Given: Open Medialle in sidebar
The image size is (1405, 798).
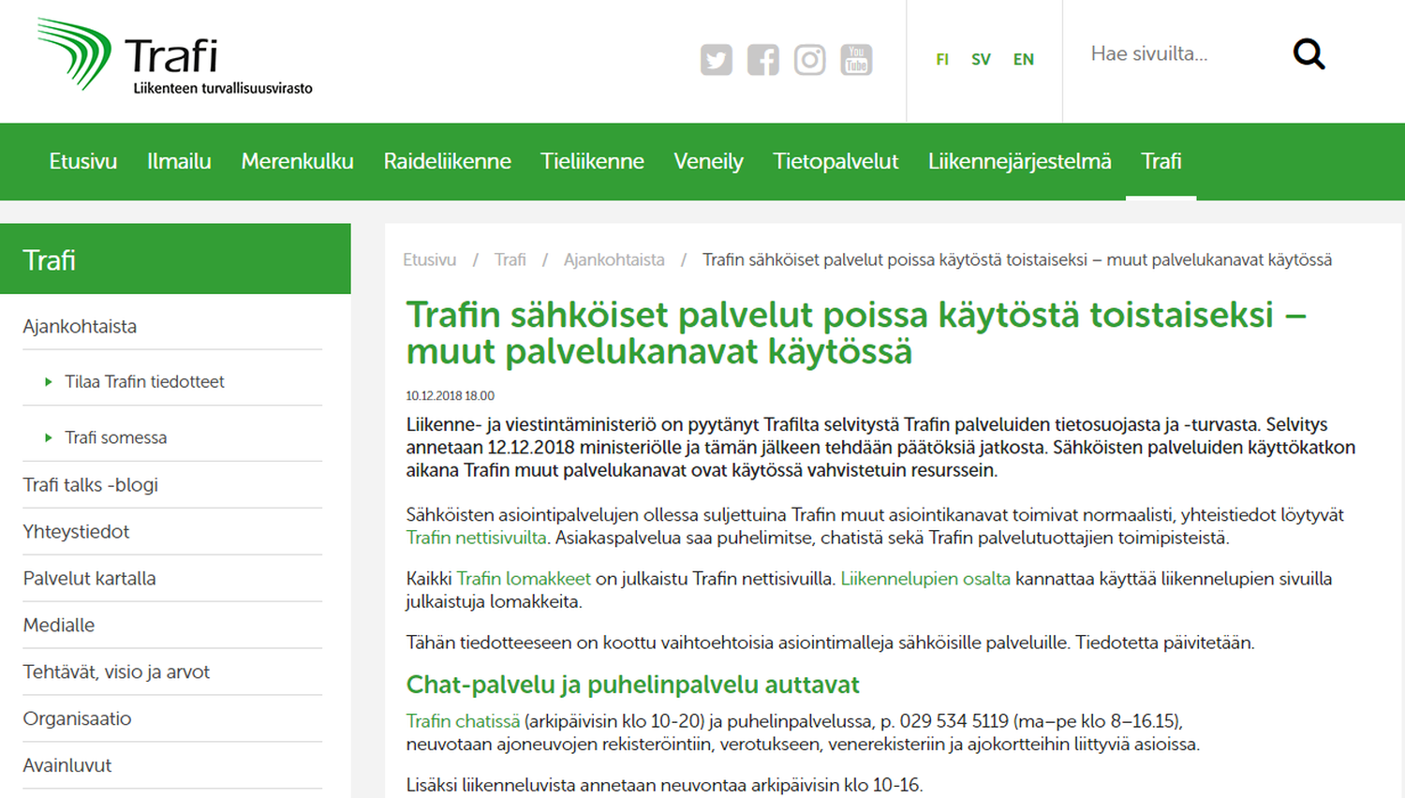Looking at the screenshot, I should [x=58, y=625].
